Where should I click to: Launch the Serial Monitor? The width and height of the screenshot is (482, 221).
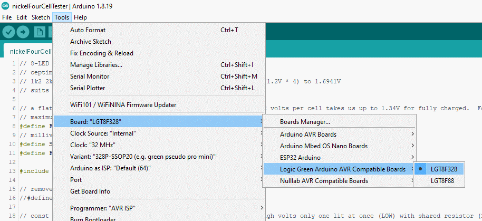pyautogui.click(x=159, y=76)
